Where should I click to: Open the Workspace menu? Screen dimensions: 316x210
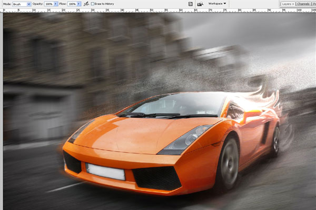217,4
